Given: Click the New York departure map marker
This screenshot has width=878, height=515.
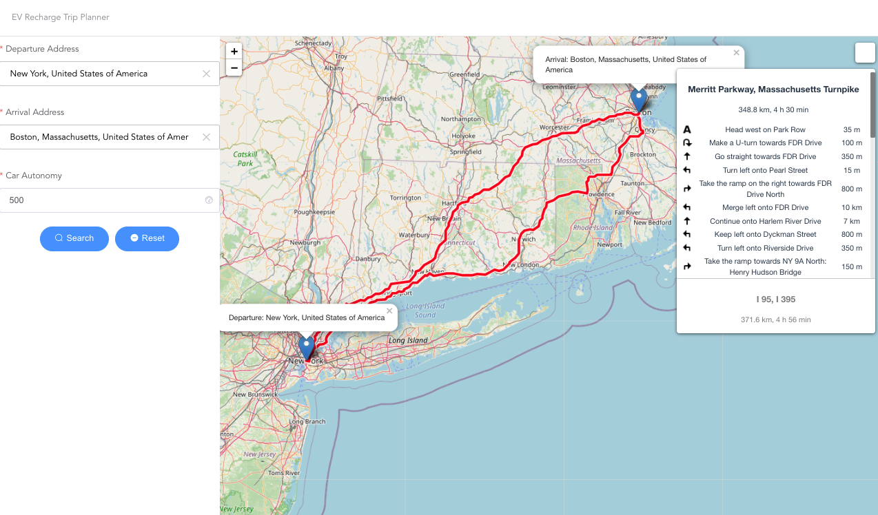Looking at the screenshot, I should 307,348.
